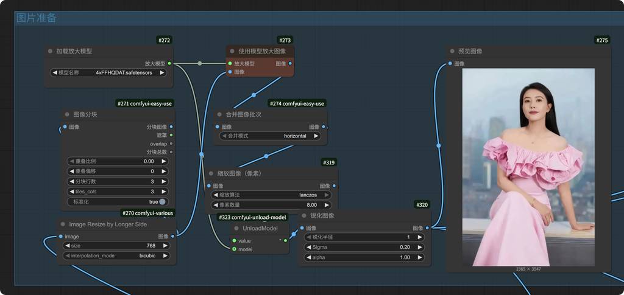Decrease size value with left arrow
This screenshot has height=295, width=624.
click(67, 246)
